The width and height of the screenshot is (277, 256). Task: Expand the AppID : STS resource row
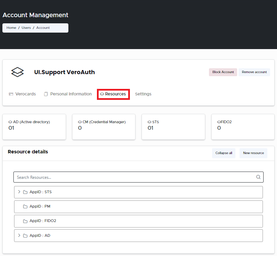point(19,192)
